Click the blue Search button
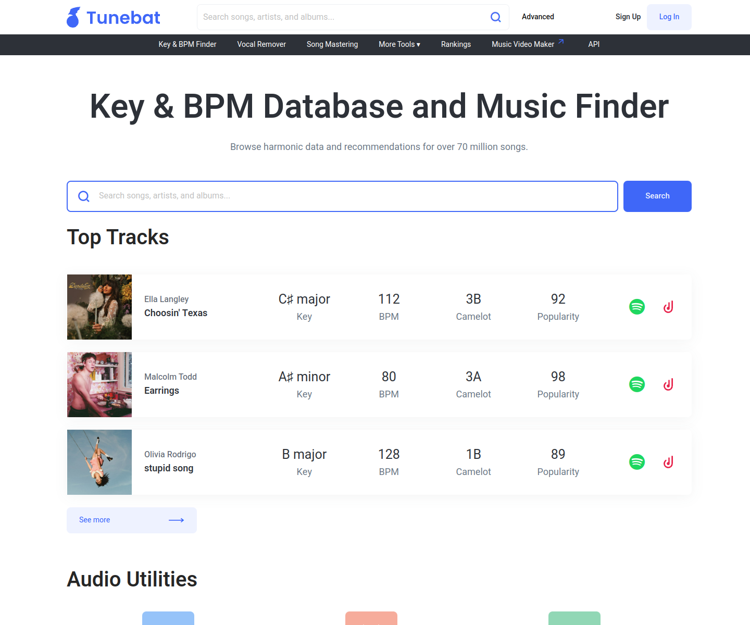Screen dimensions: 750x625 657,196
